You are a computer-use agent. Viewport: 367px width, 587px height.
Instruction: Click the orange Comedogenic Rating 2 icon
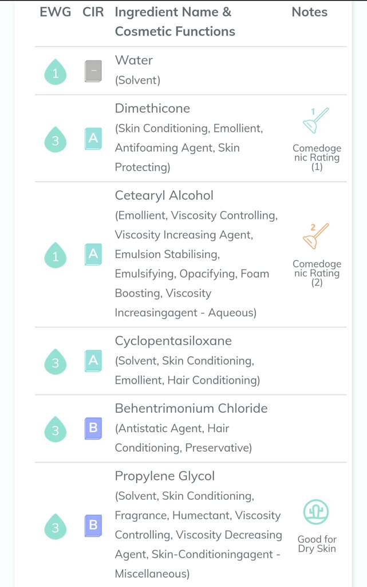click(x=316, y=236)
